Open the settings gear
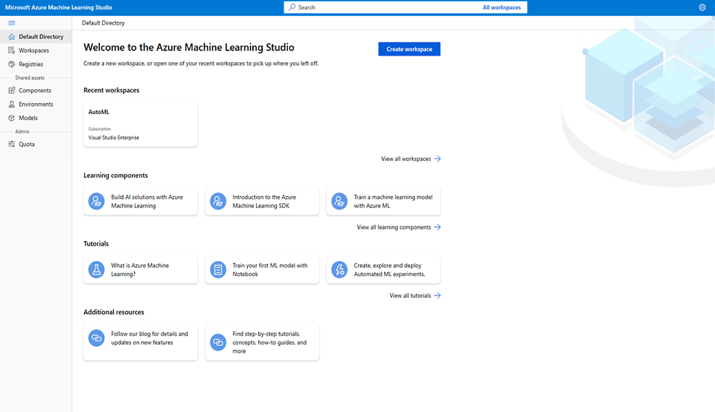The height and width of the screenshot is (412, 715). coord(702,7)
